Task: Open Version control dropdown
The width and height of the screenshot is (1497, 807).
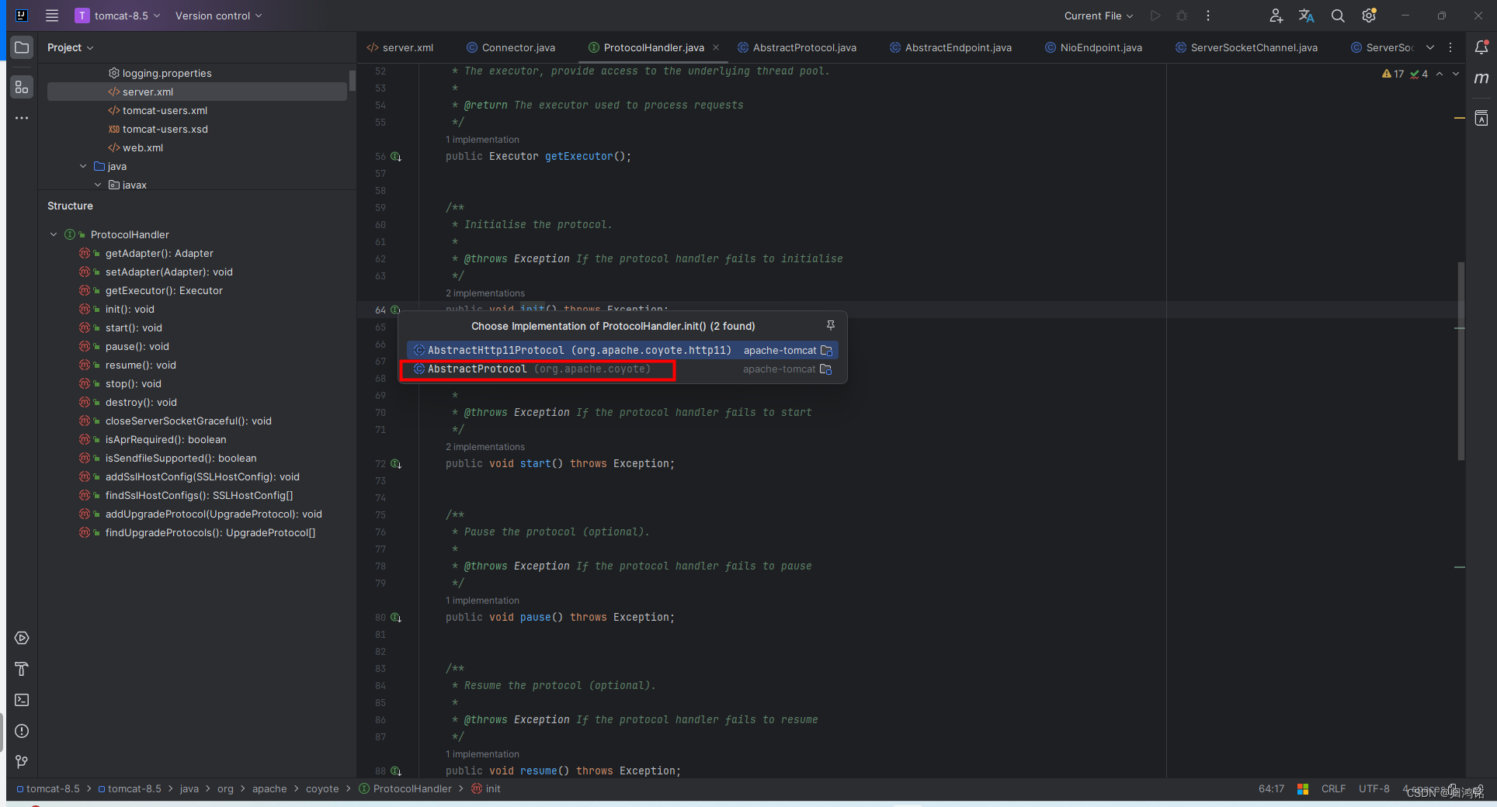Action: pos(219,16)
